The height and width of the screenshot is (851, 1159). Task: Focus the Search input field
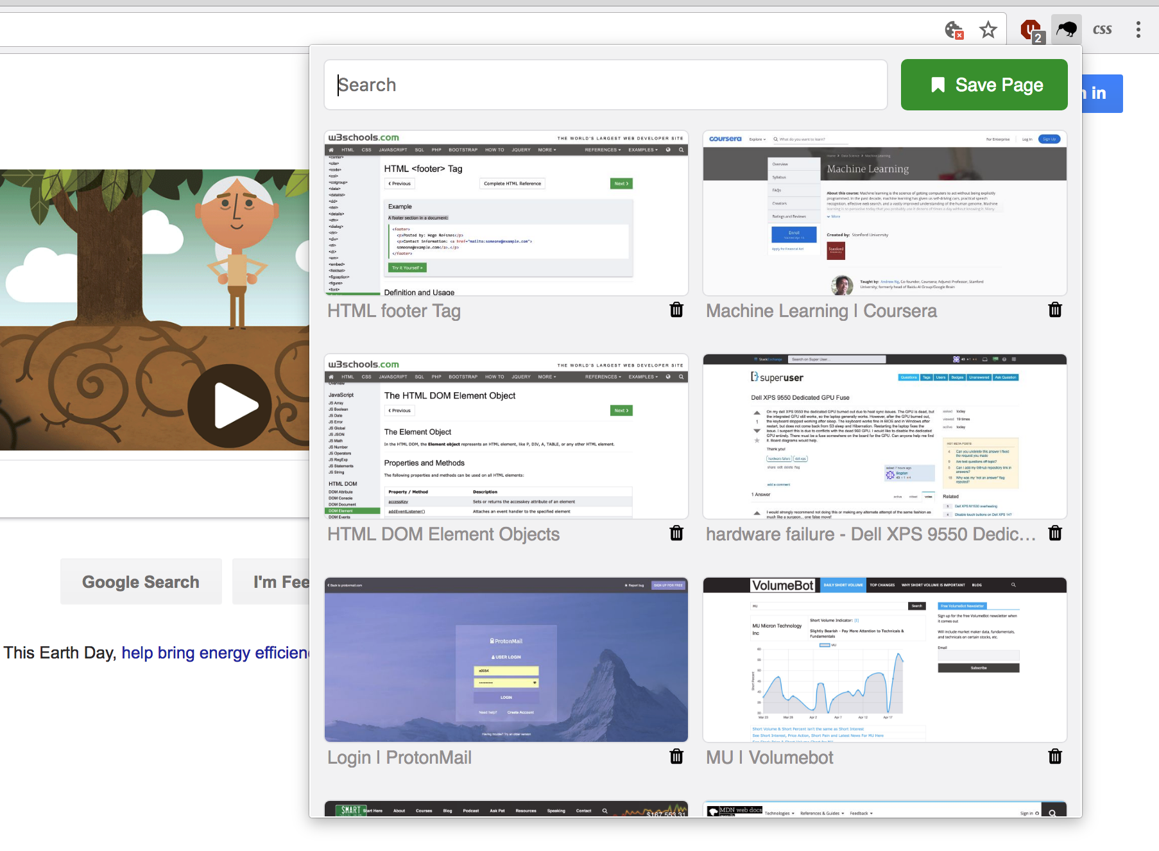605,85
